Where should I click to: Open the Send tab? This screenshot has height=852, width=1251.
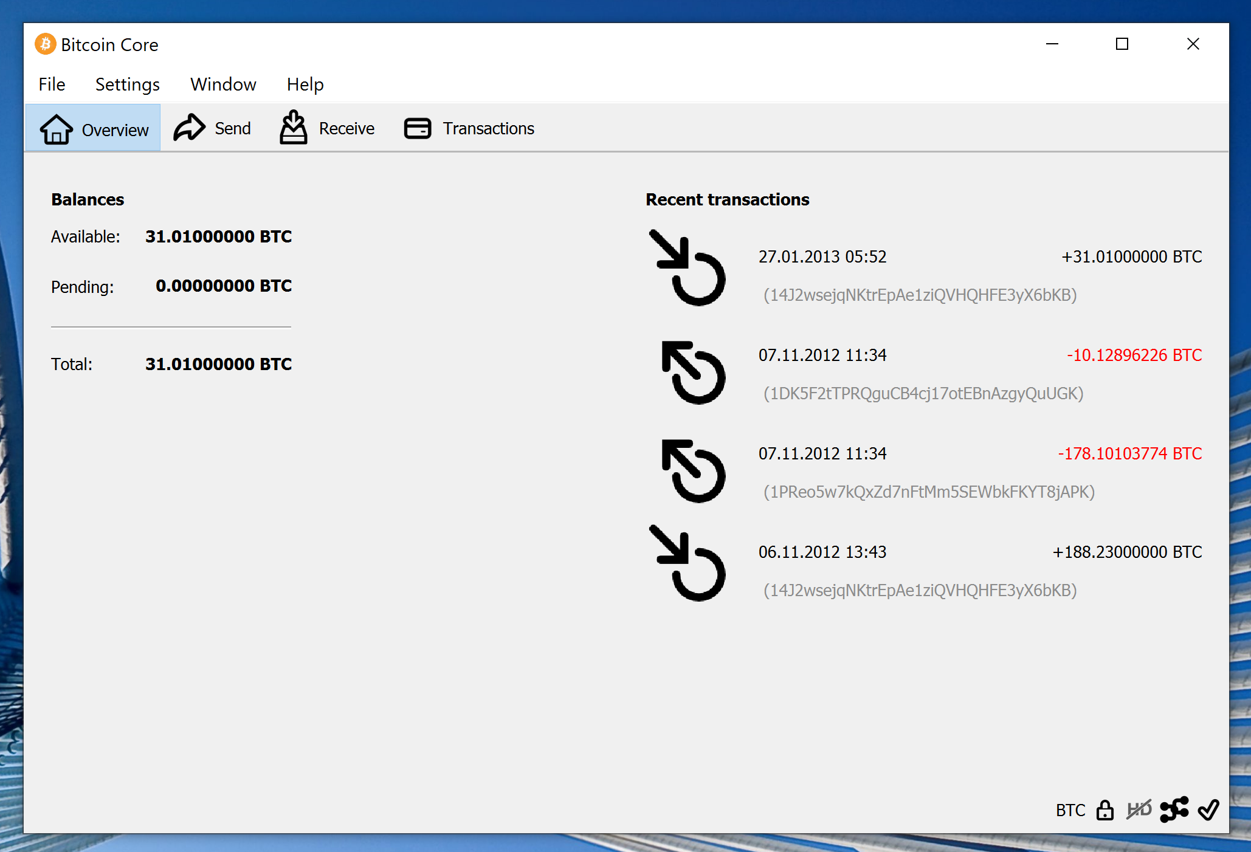213,128
